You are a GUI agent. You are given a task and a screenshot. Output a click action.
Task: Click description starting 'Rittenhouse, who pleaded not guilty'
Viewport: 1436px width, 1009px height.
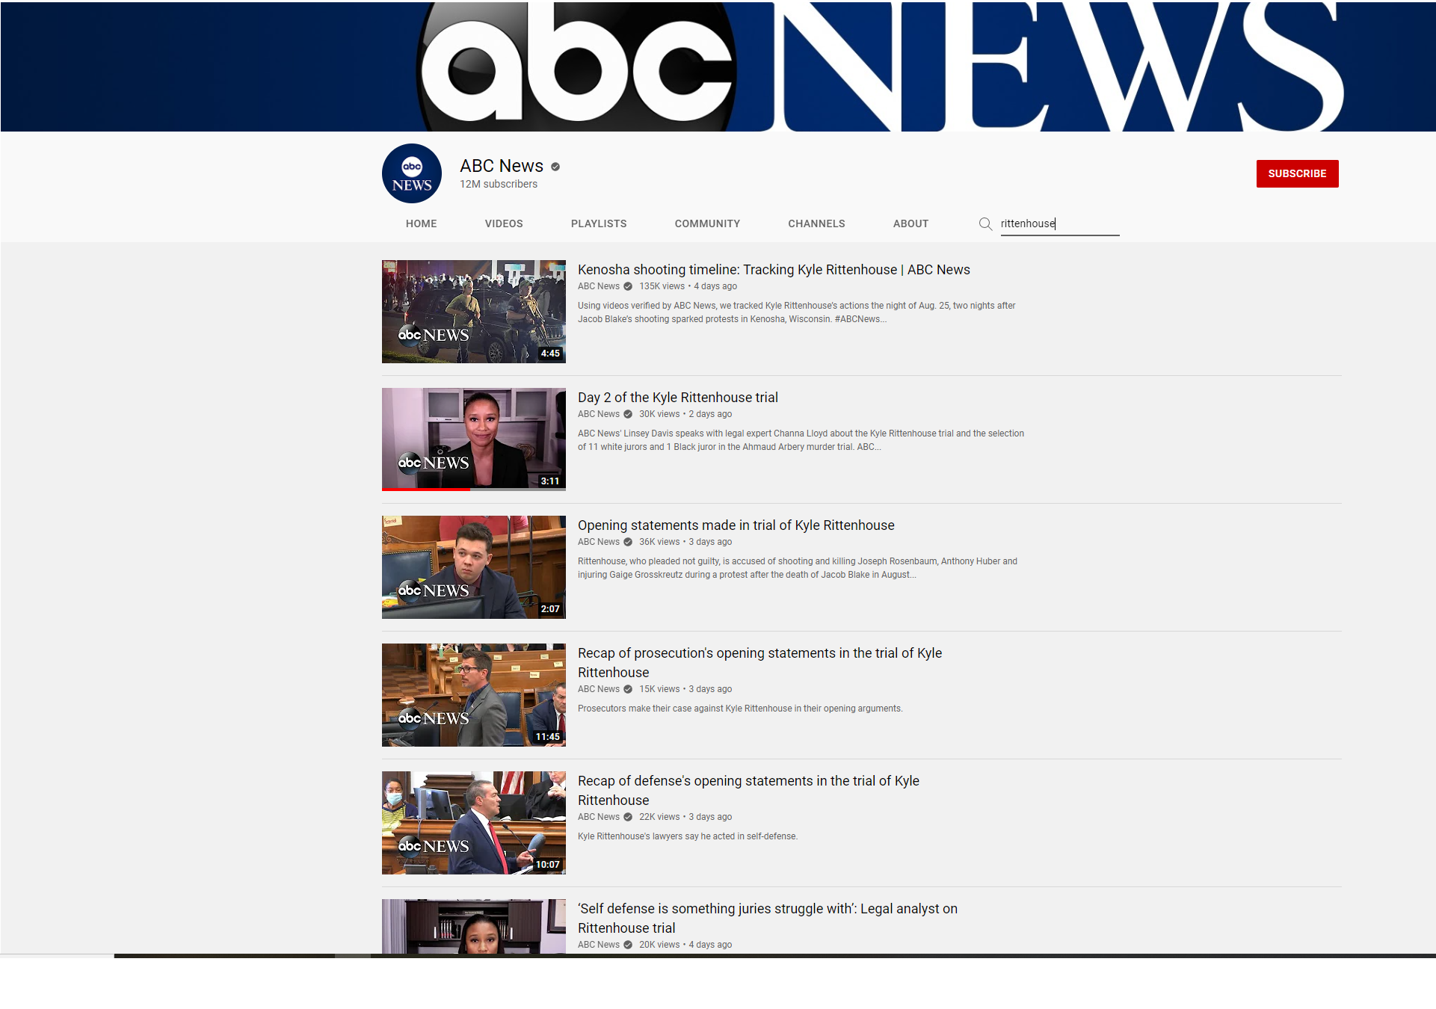(798, 568)
